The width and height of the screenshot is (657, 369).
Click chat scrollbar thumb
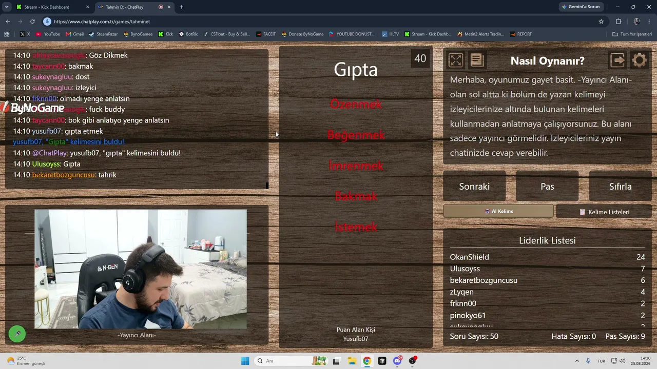click(267, 186)
